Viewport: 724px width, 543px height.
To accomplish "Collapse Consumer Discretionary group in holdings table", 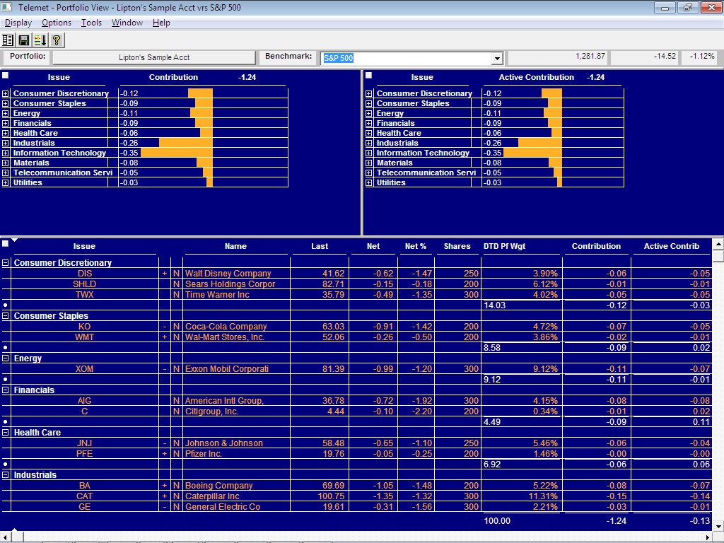I will click(x=5, y=263).
